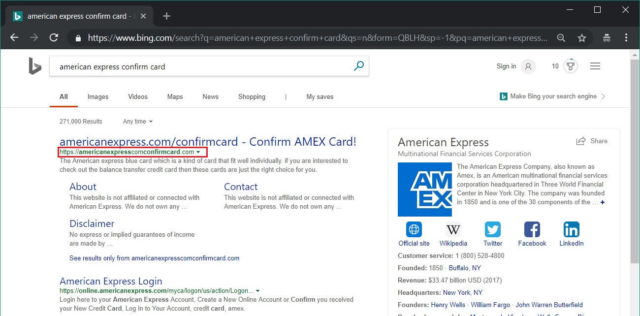The height and width of the screenshot is (316, 640).
Task: Open a new tab with the plus button
Action: [166, 16]
